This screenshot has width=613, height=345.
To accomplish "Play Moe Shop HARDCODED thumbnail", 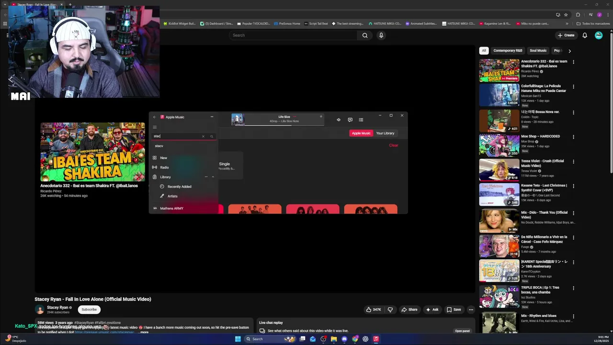I will (499, 145).
